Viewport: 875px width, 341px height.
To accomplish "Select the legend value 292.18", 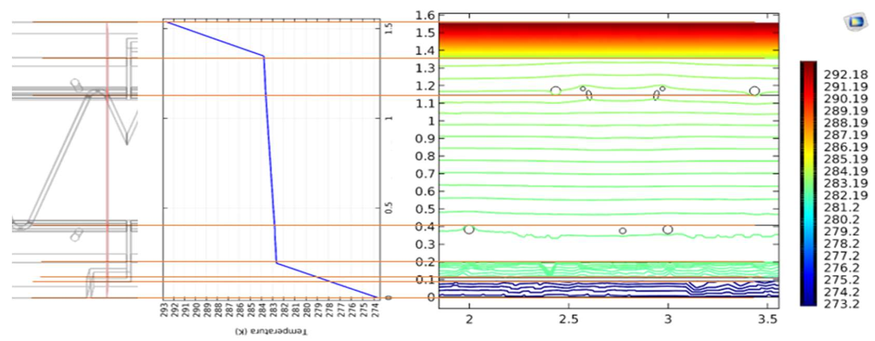I will [x=846, y=74].
